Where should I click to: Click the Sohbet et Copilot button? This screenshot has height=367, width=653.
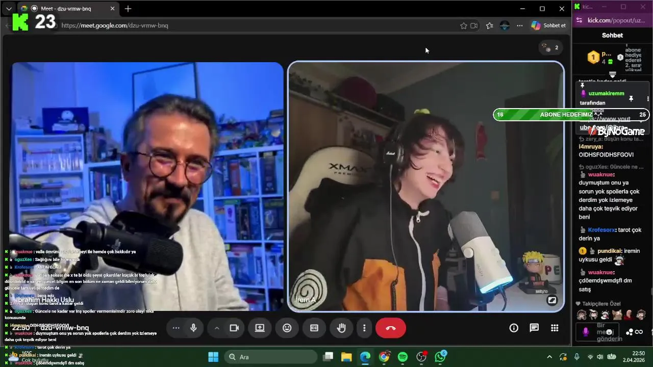pyautogui.click(x=549, y=25)
